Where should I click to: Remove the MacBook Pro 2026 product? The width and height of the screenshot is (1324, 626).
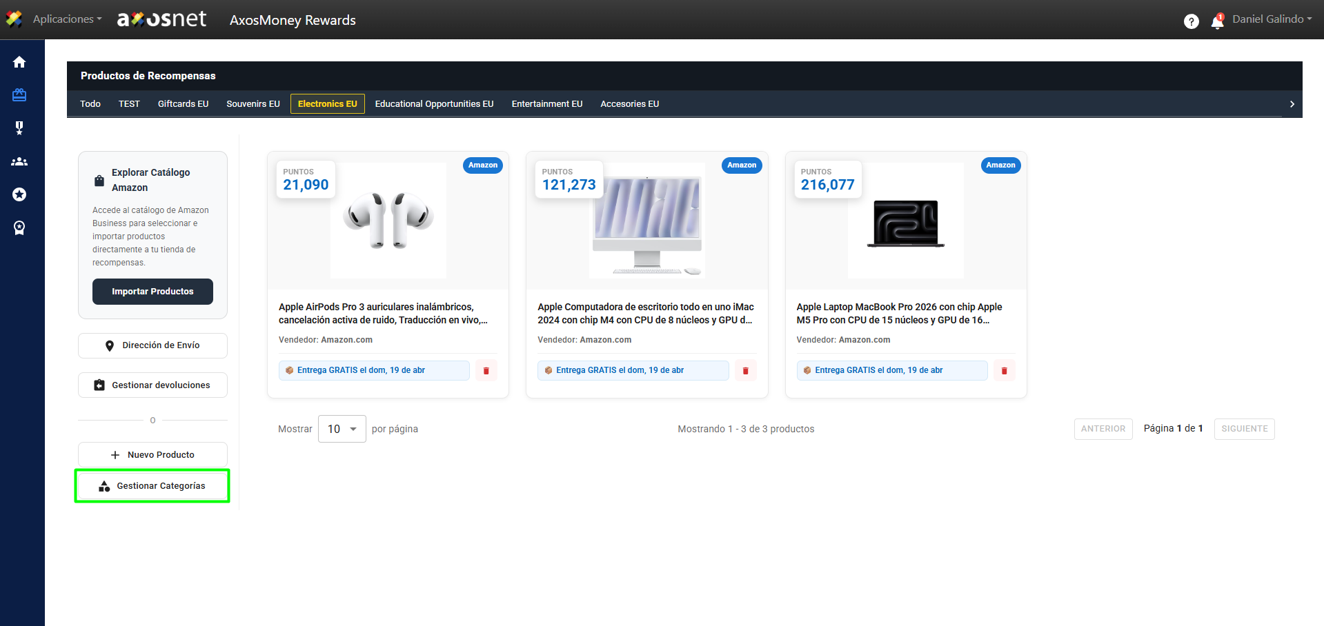point(1004,371)
